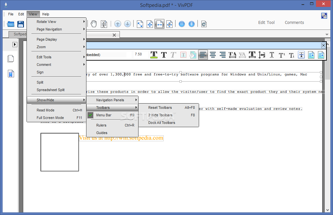Toggle align text center
This screenshot has width=333, height=215.
213,55
